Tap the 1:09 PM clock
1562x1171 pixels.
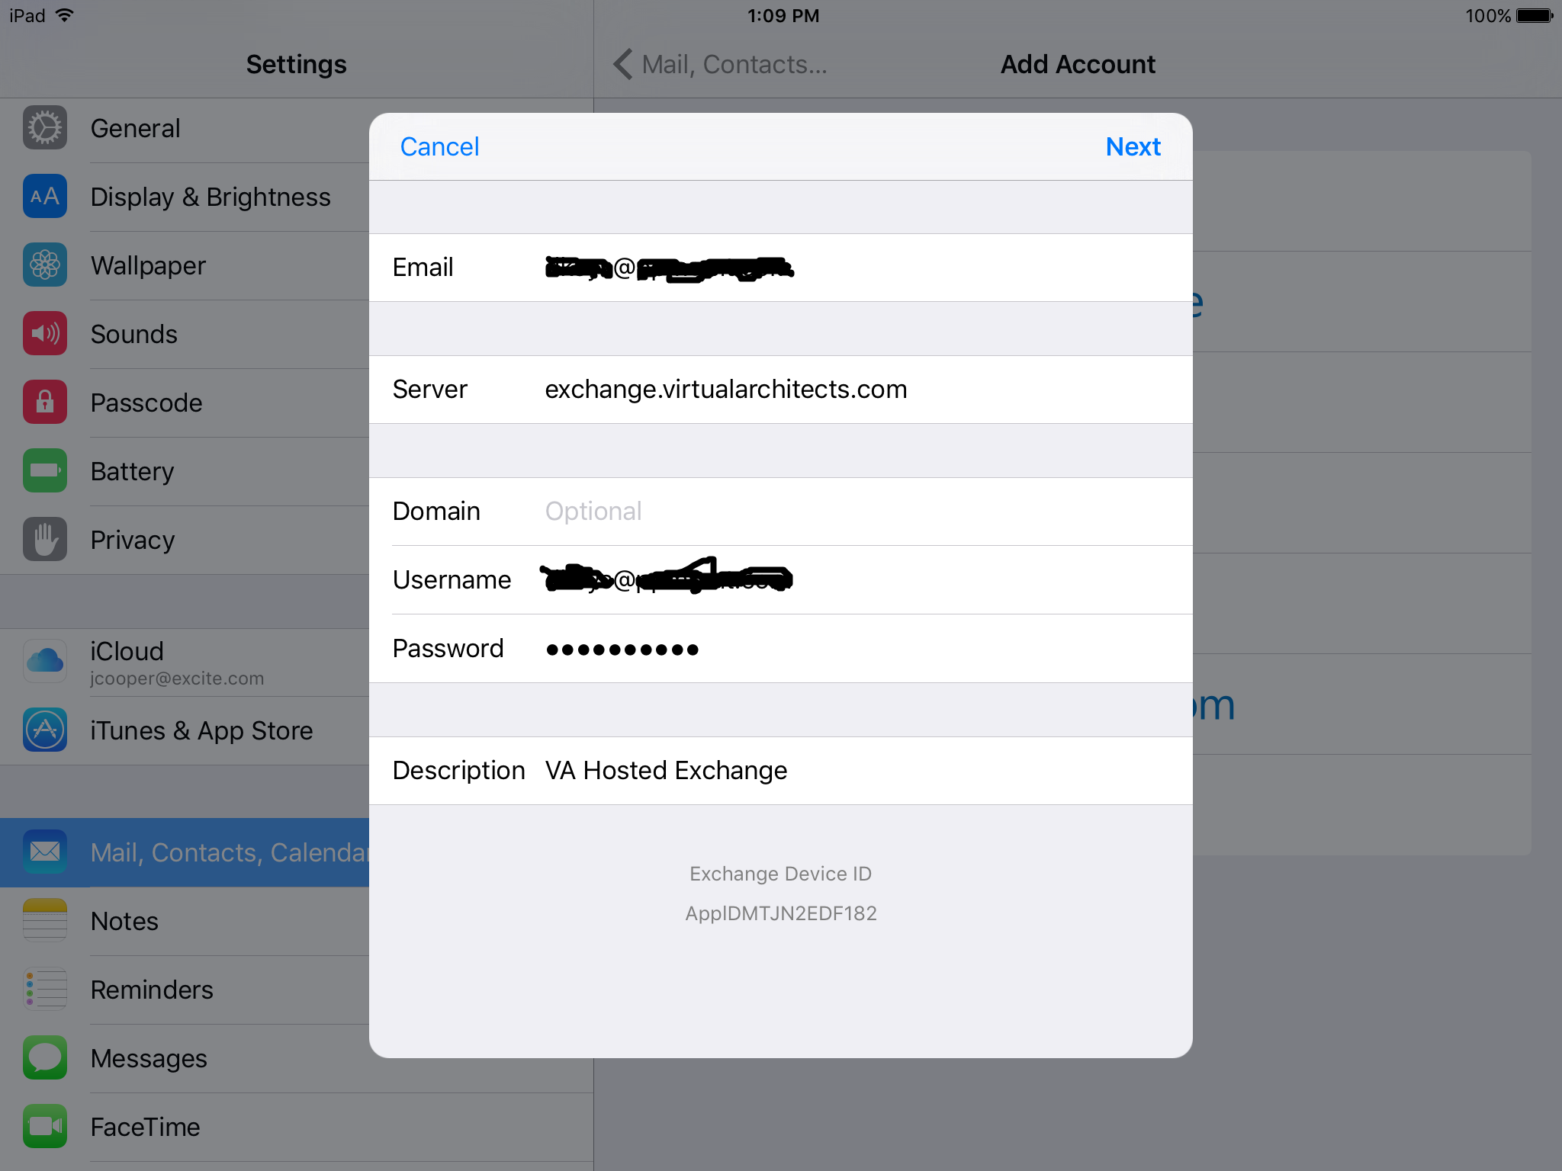coord(783,15)
